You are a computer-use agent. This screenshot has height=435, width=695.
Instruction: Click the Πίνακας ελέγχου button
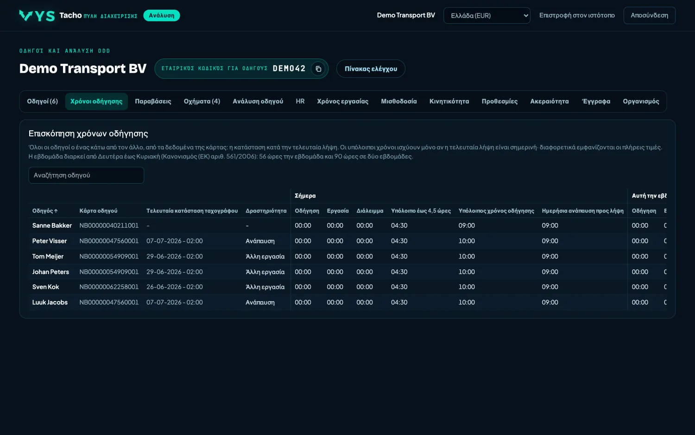[x=371, y=69]
